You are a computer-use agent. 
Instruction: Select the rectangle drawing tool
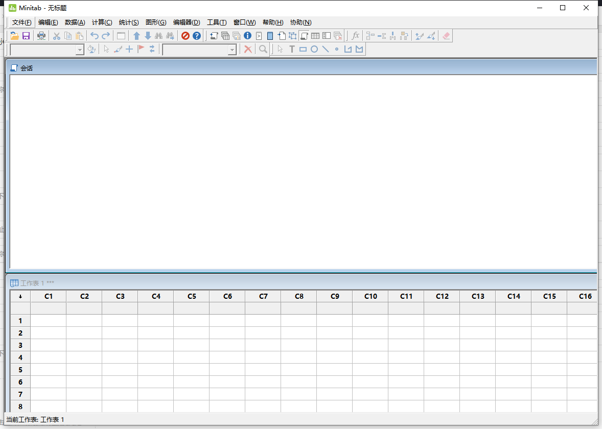pos(303,49)
